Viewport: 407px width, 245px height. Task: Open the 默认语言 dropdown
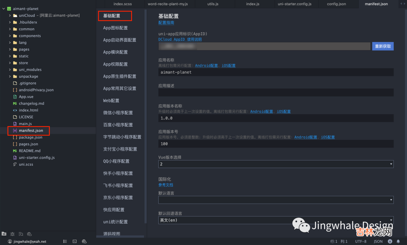[275, 200]
